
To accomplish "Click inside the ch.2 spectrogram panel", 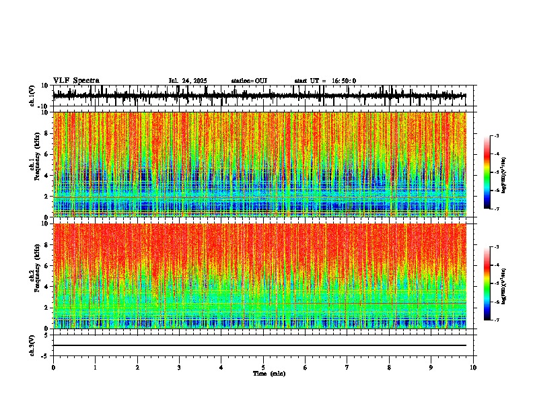I will pos(260,276).
